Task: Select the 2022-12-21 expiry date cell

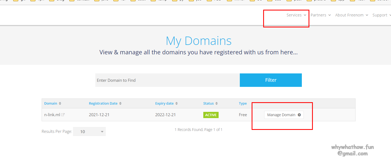Action: [x=165, y=115]
